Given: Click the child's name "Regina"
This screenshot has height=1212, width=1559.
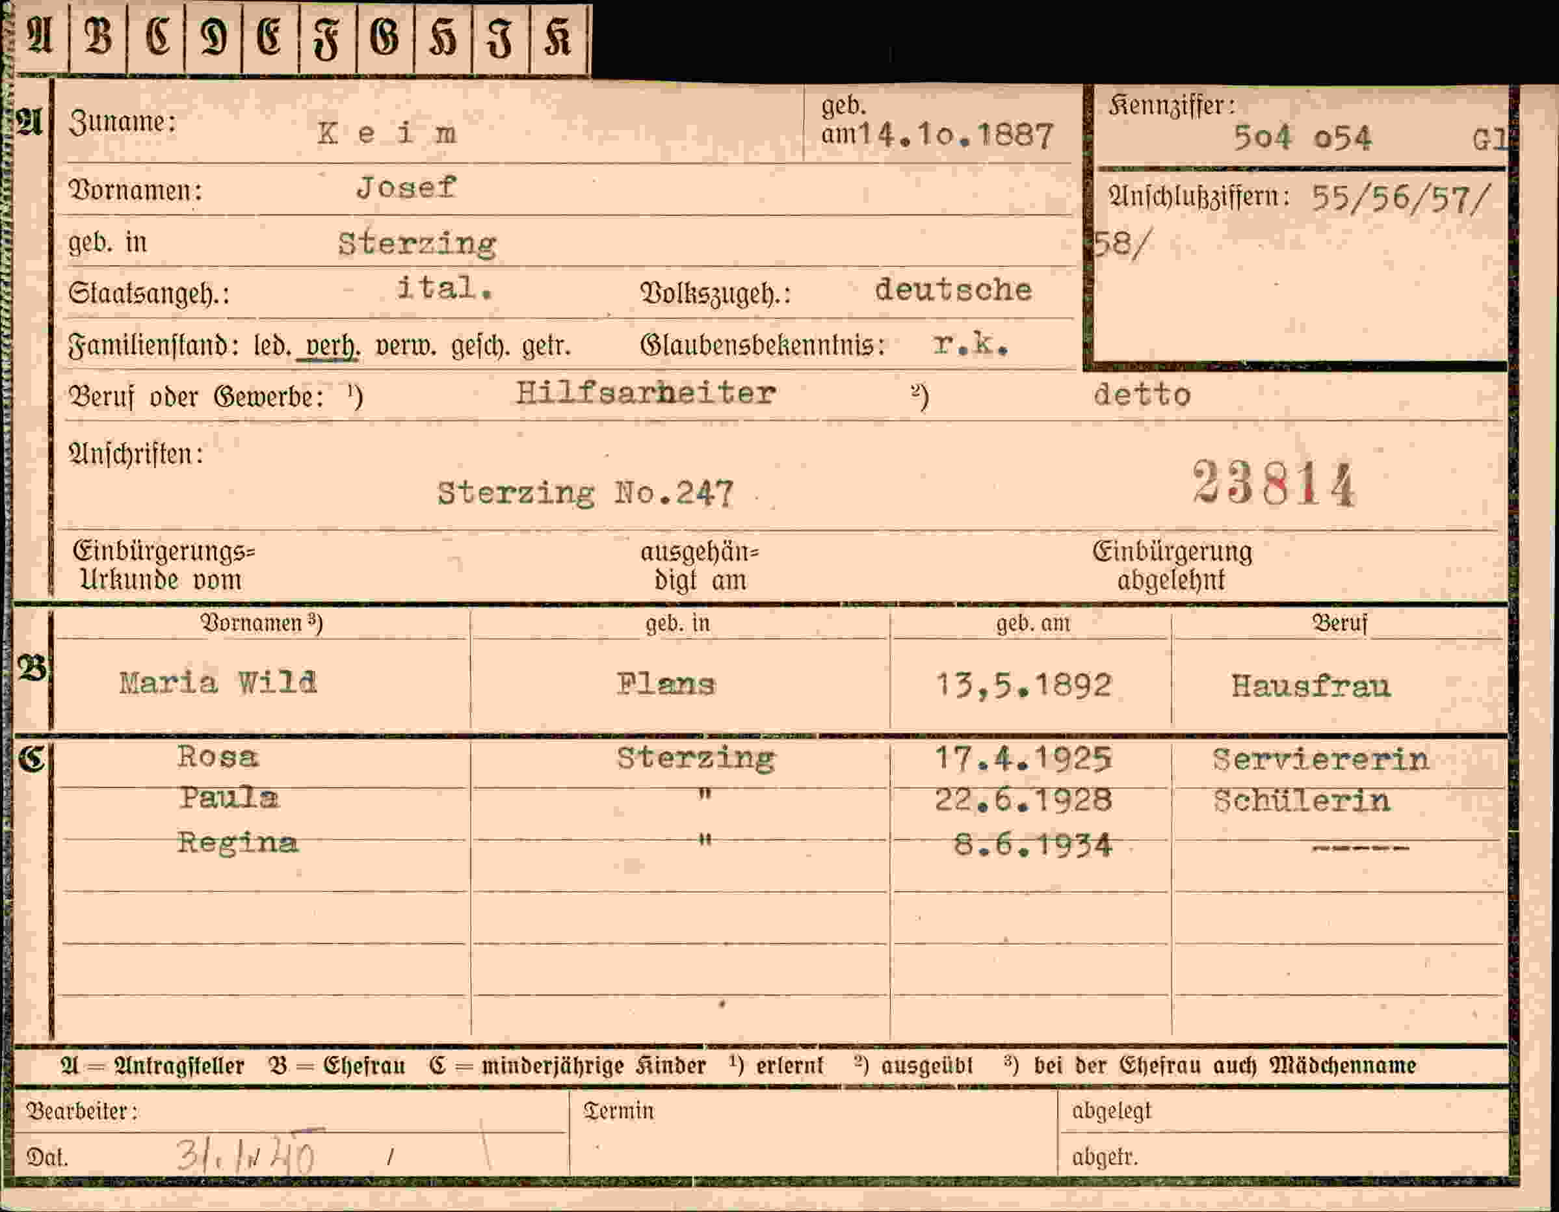Looking at the screenshot, I should point(238,843).
